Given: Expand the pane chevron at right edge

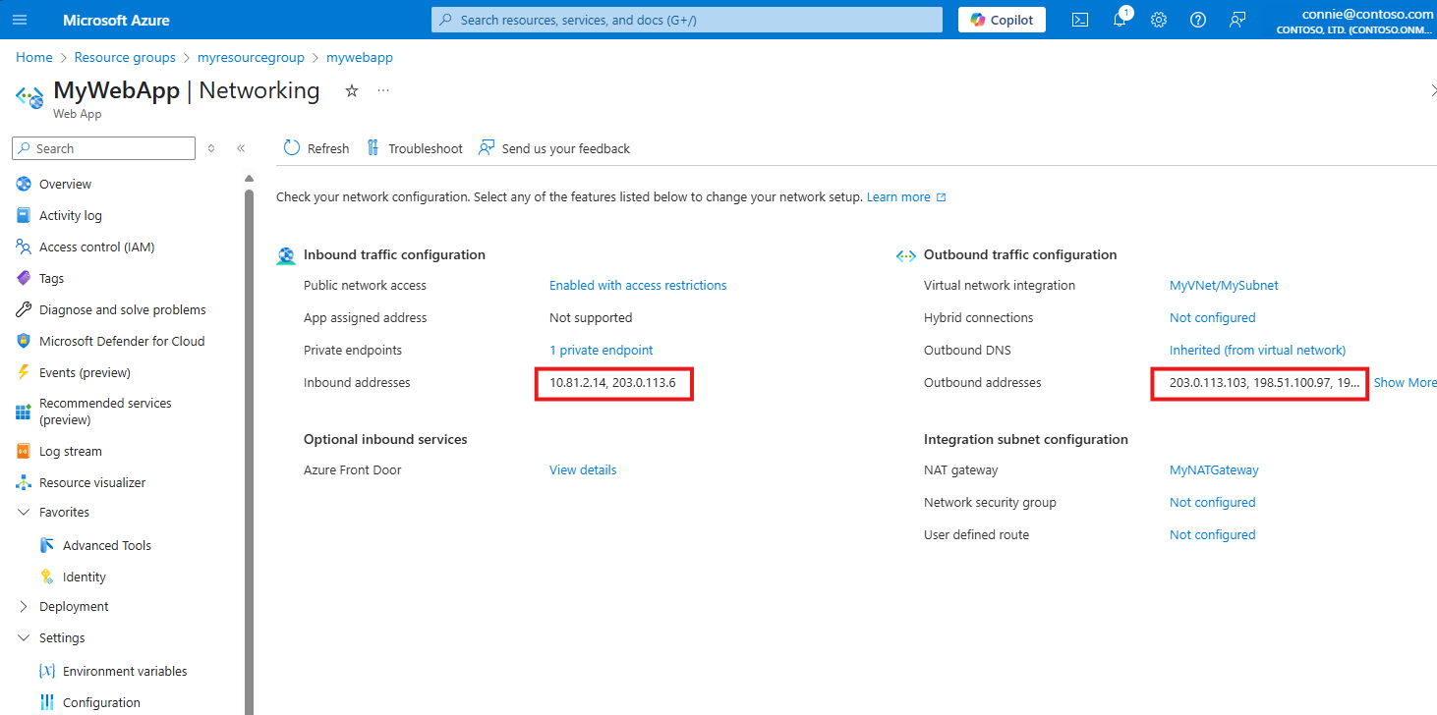Looking at the screenshot, I should pyautogui.click(x=1432, y=90).
